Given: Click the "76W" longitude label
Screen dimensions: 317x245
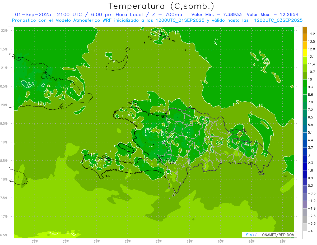Looking at the screenshot, I should 35,241.
